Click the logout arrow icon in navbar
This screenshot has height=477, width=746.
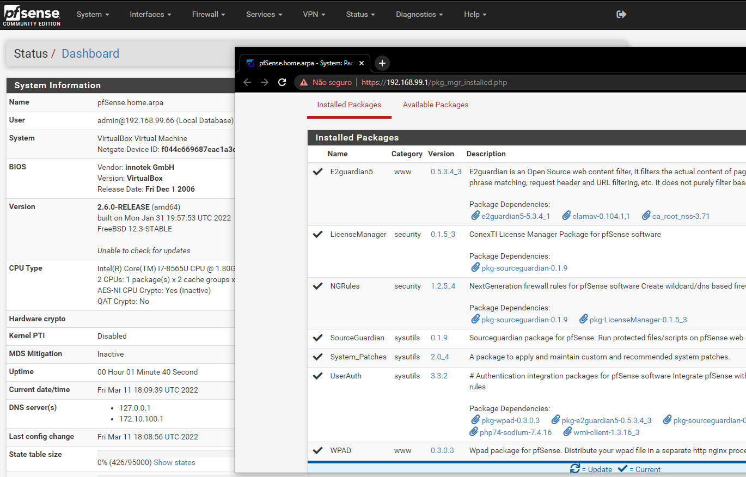tap(621, 14)
